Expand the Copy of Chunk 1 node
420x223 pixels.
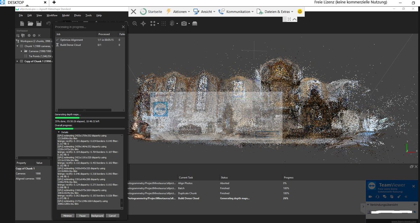tap(17, 61)
